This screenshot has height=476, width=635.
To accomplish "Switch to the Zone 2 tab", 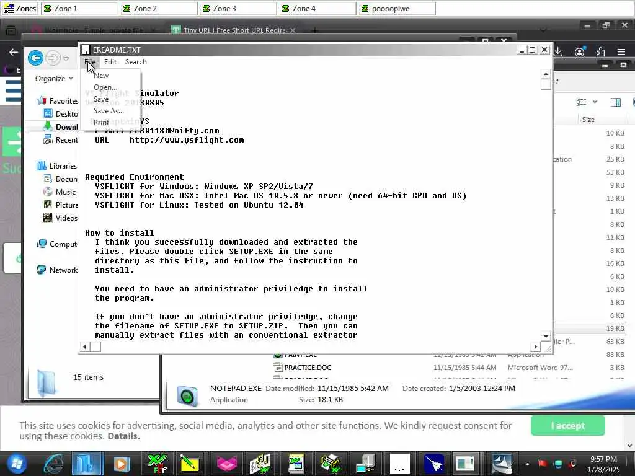I will (159, 9).
